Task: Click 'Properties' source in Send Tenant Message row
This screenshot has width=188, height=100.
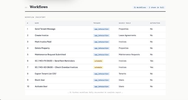Action: tap(123, 29)
